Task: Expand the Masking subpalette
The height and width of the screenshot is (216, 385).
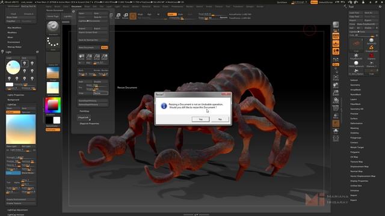Action: tap(354, 128)
